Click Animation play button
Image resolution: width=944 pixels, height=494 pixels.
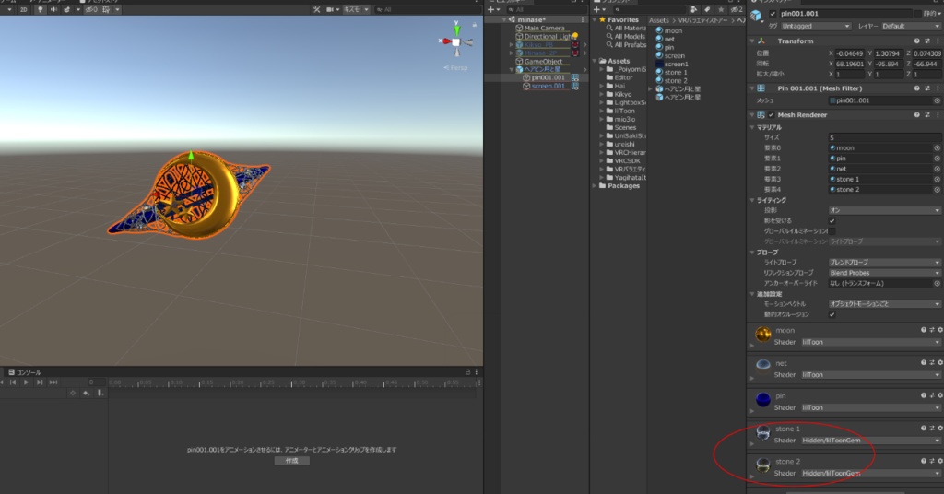(x=26, y=382)
